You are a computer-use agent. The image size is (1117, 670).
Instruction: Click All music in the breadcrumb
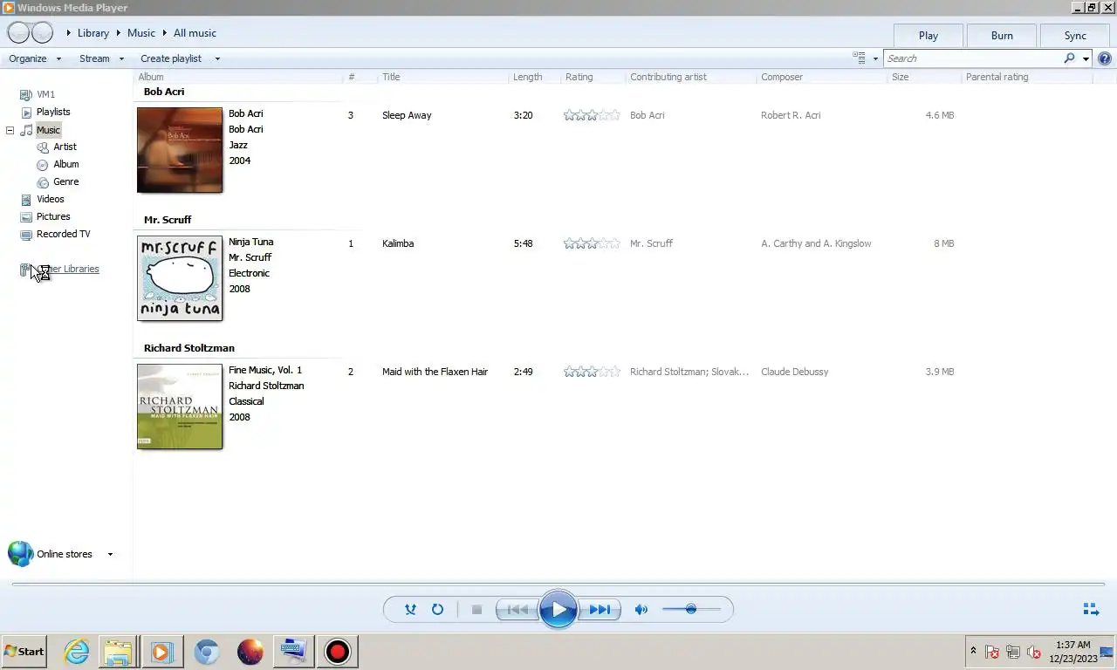(x=195, y=33)
